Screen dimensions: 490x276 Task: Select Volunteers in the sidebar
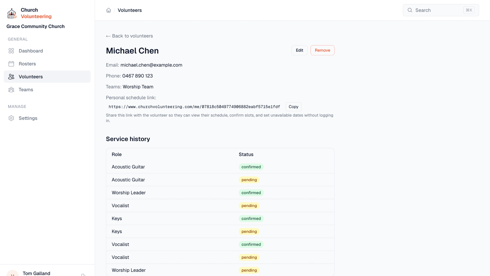[x=47, y=77]
